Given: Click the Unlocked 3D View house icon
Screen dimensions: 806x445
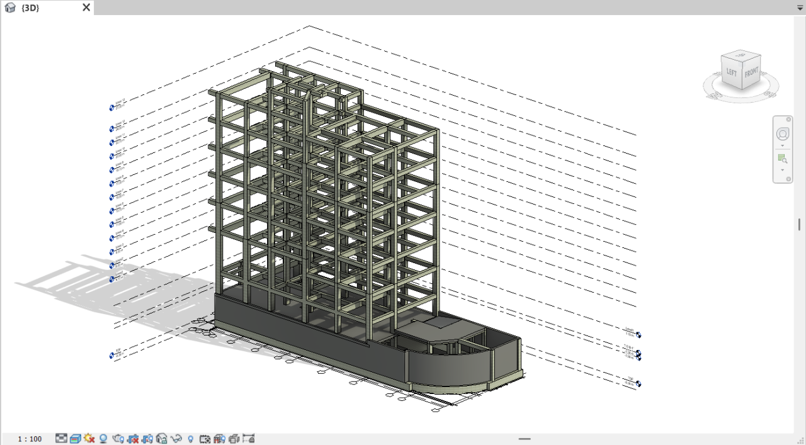Looking at the screenshot, I should click(162, 439).
